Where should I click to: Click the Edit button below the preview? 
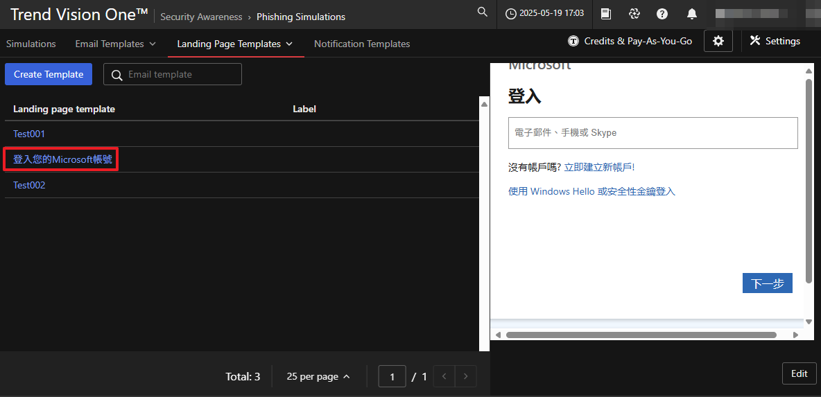(x=799, y=373)
